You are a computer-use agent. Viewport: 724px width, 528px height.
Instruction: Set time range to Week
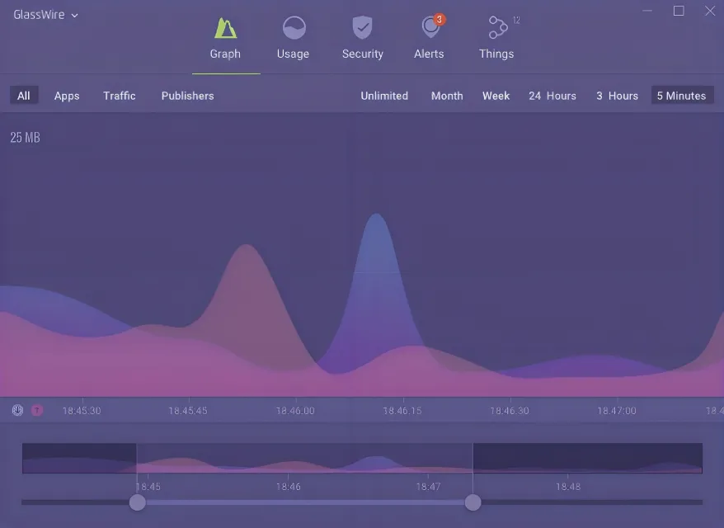tap(496, 96)
